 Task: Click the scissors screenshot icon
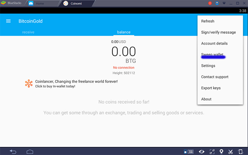click(231, 152)
